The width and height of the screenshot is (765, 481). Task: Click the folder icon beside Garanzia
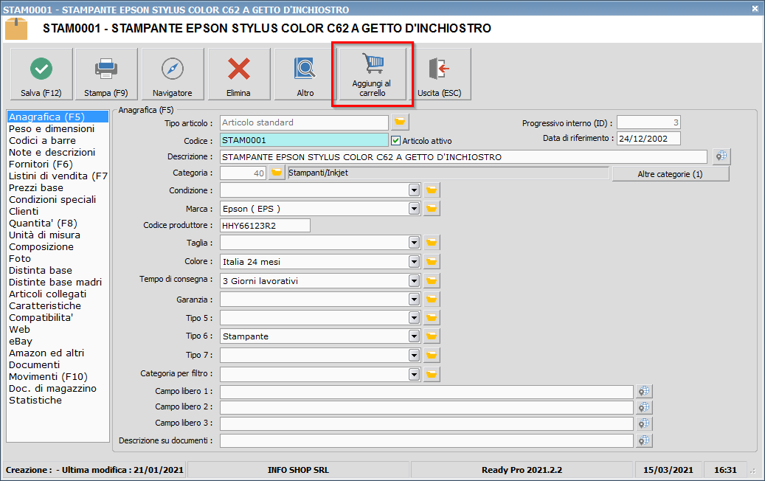(432, 299)
